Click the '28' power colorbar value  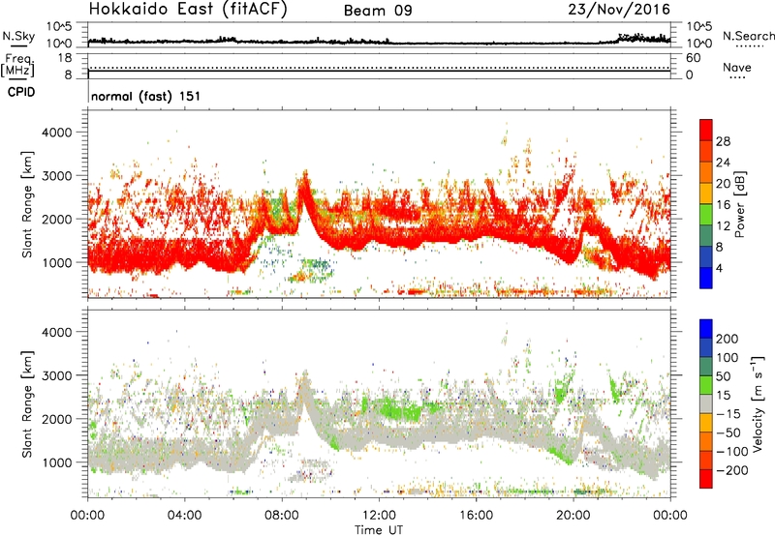coord(723,141)
